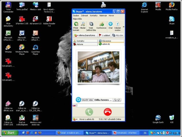Open Můj účet account button
This screenshot has width=182, height=137.
click(x=118, y=35)
